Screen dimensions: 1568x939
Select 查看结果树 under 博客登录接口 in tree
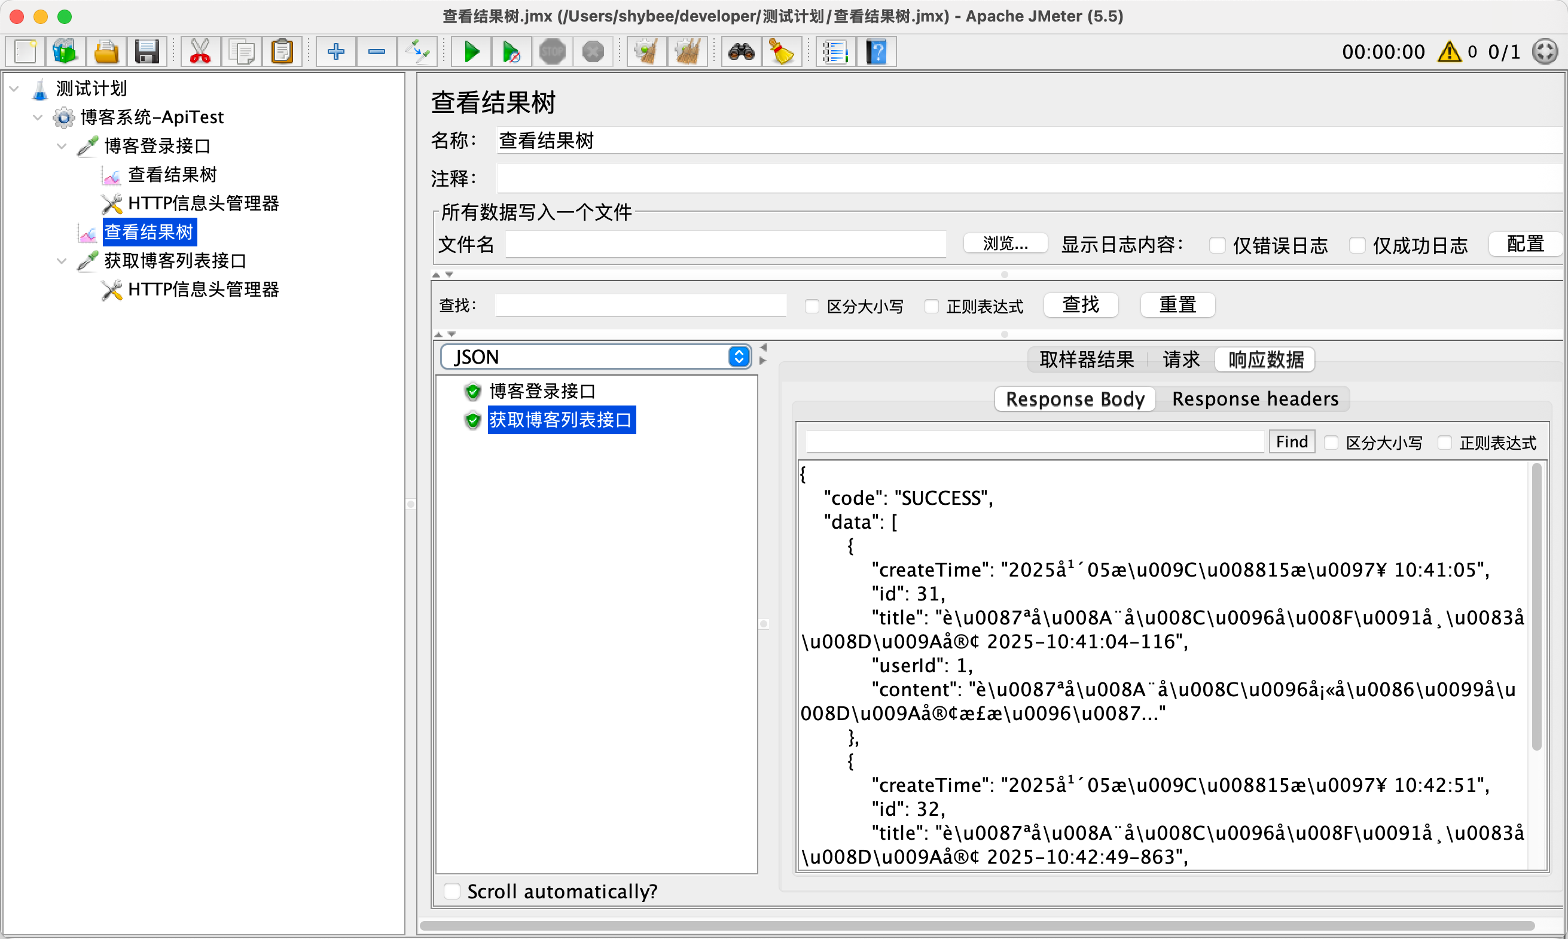click(172, 175)
